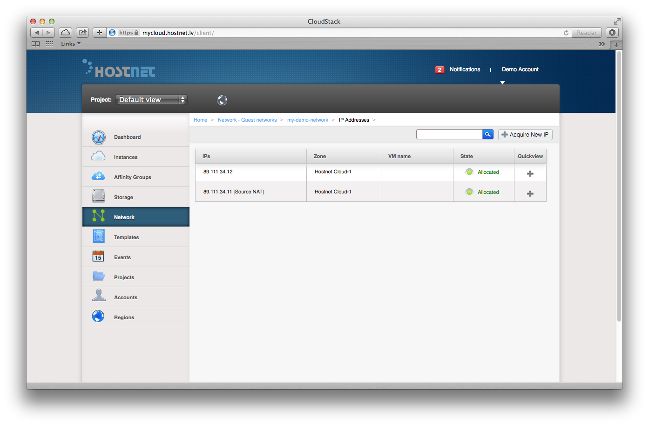Click the globe icon beside project selector
Viewport: 649px width, 426px height.
coord(222,100)
